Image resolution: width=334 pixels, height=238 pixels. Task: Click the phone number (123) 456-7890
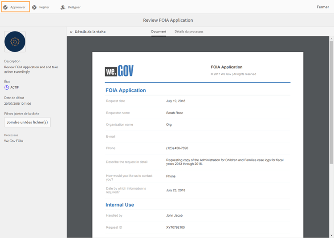tap(177, 148)
